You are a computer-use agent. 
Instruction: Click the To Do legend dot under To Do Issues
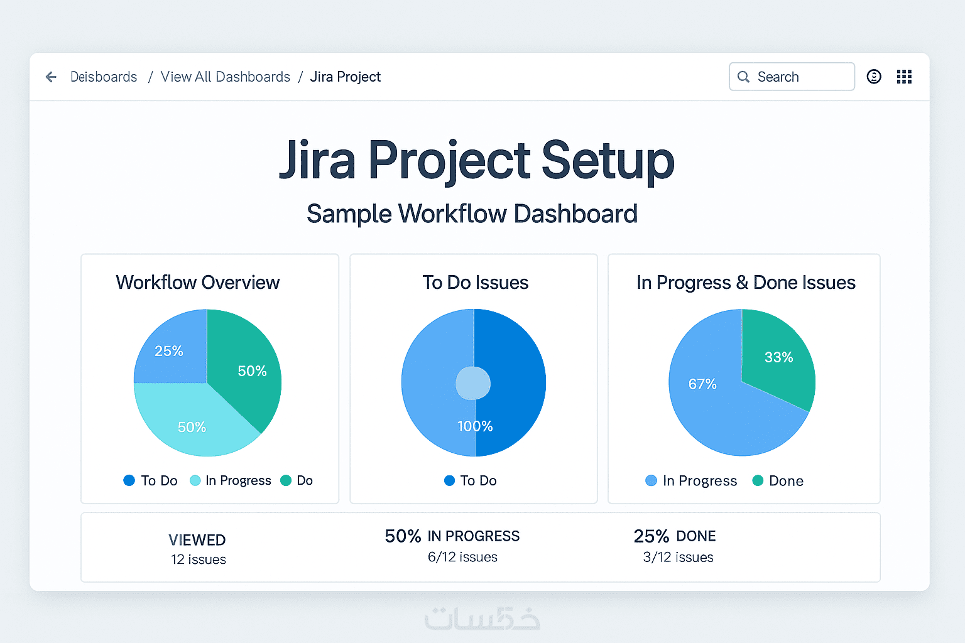(x=449, y=480)
